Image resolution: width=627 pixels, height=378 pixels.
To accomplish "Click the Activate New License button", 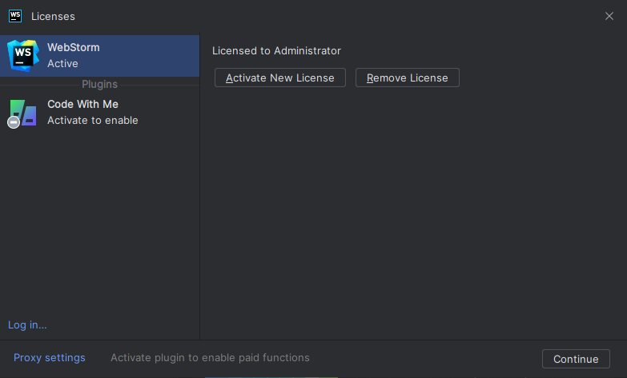I will click(280, 78).
